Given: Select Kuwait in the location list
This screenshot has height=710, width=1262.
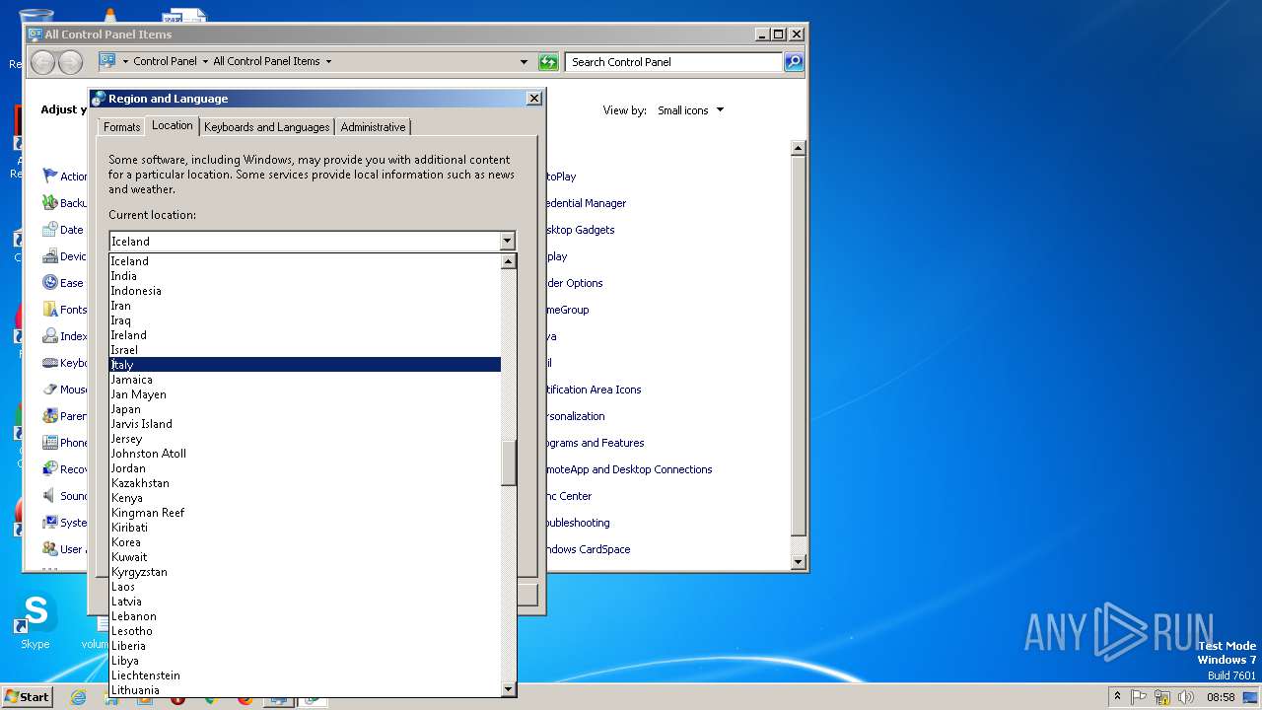Looking at the screenshot, I should 305,557.
